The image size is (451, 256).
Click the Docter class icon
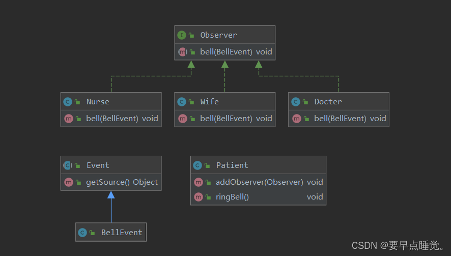pyautogui.click(x=296, y=102)
